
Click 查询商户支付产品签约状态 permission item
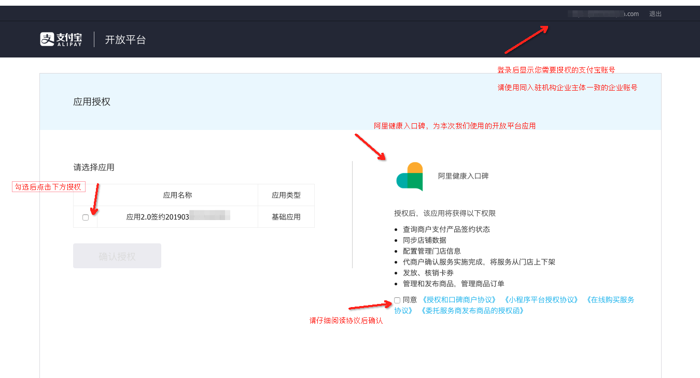pos(446,229)
